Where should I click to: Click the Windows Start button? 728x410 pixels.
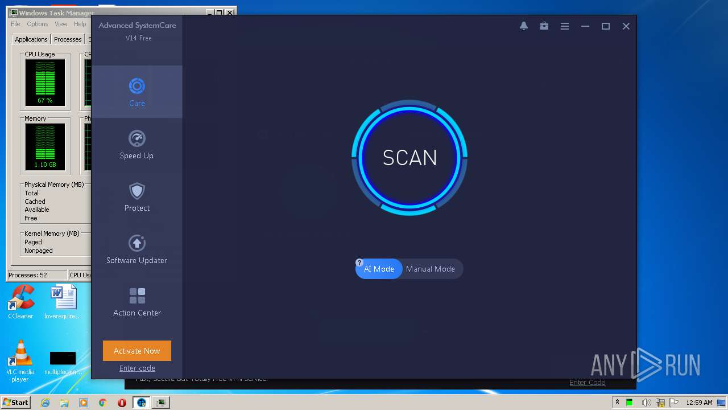click(16, 402)
